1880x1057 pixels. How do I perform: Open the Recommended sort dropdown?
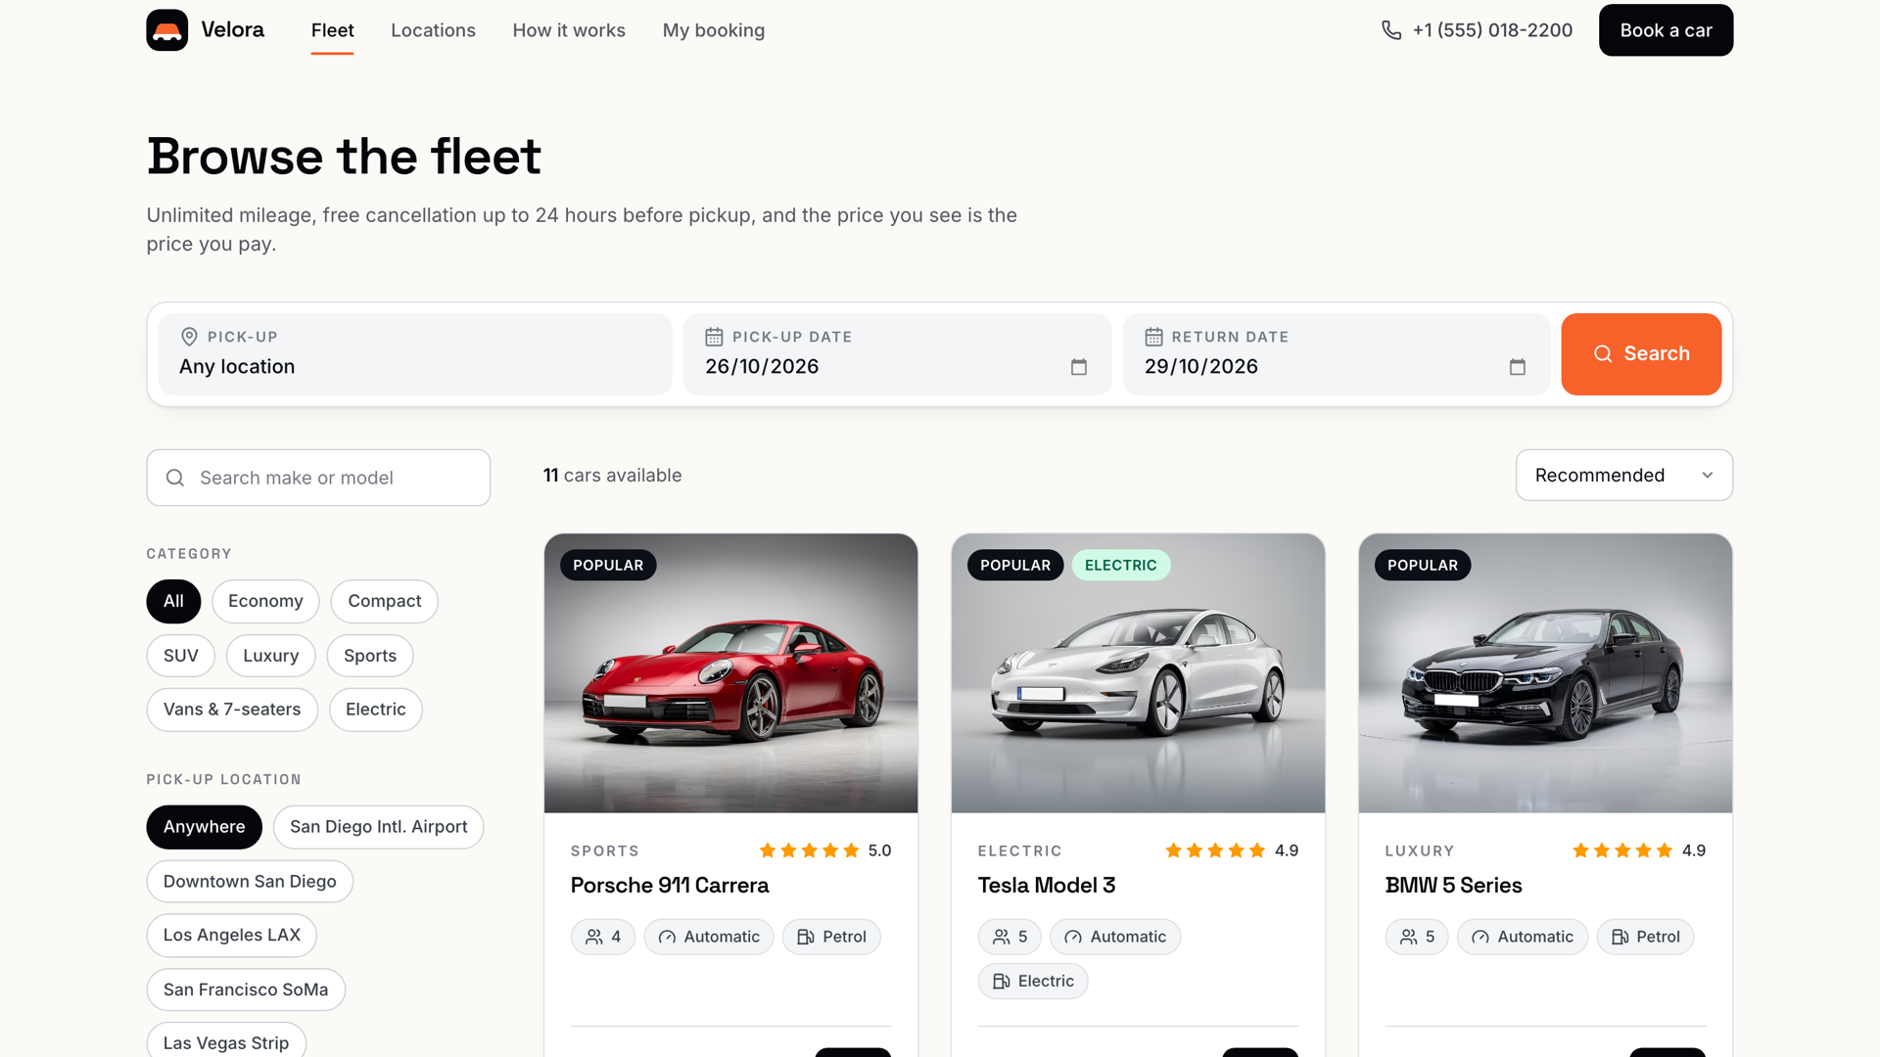(x=1623, y=475)
